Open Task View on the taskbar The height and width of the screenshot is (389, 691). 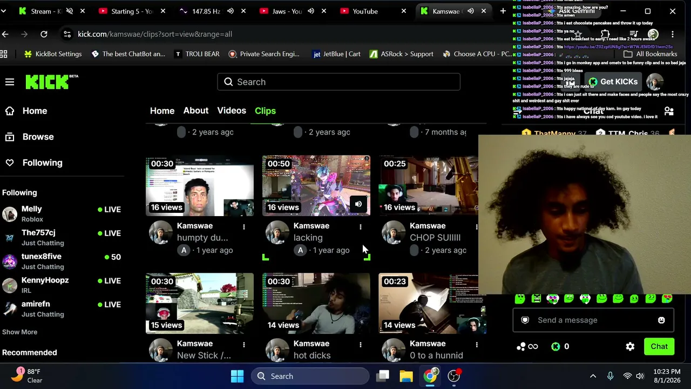click(383, 376)
